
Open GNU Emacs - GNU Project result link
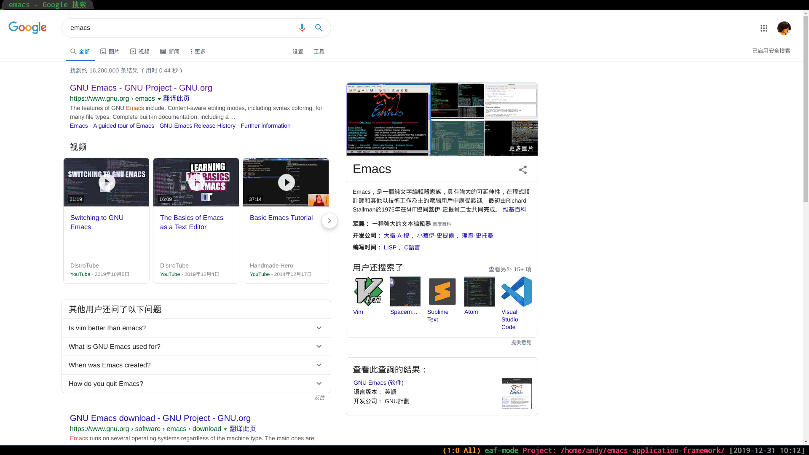(x=141, y=88)
